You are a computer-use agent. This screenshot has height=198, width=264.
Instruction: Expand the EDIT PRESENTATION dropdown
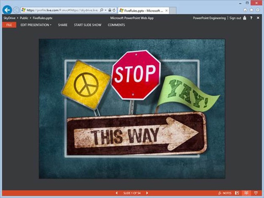[36, 25]
